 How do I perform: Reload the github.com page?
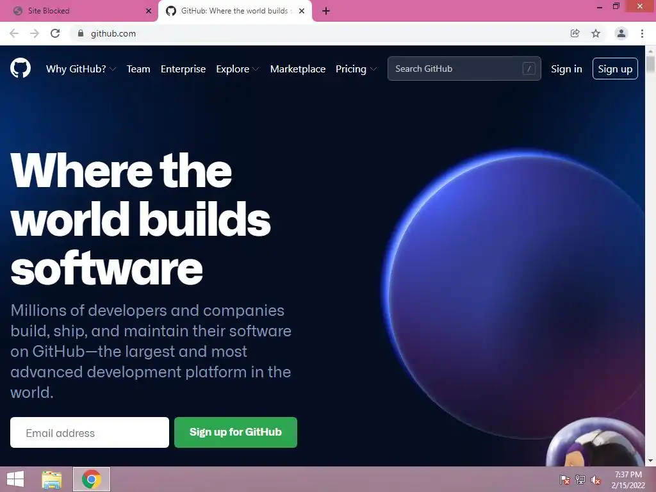pyautogui.click(x=55, y=33)
